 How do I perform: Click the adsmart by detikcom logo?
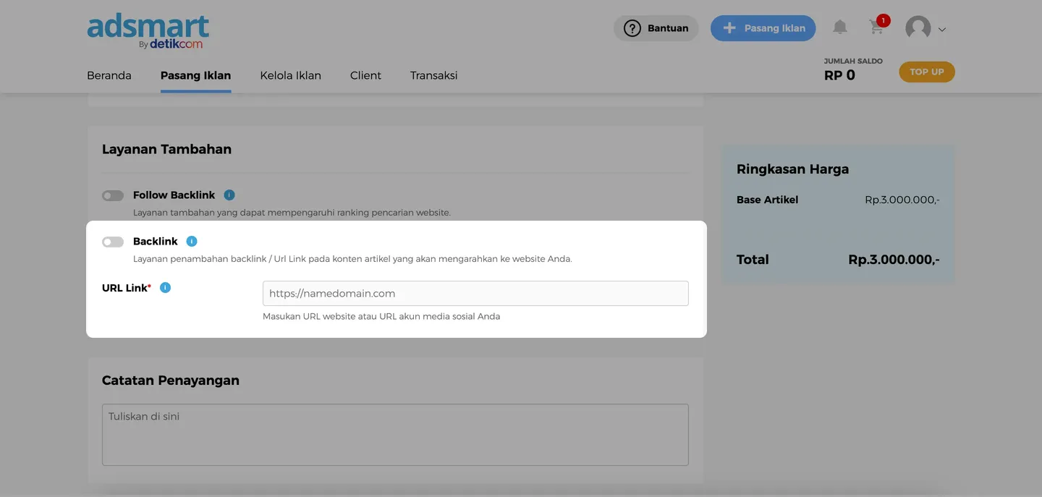tap(148, 32)
